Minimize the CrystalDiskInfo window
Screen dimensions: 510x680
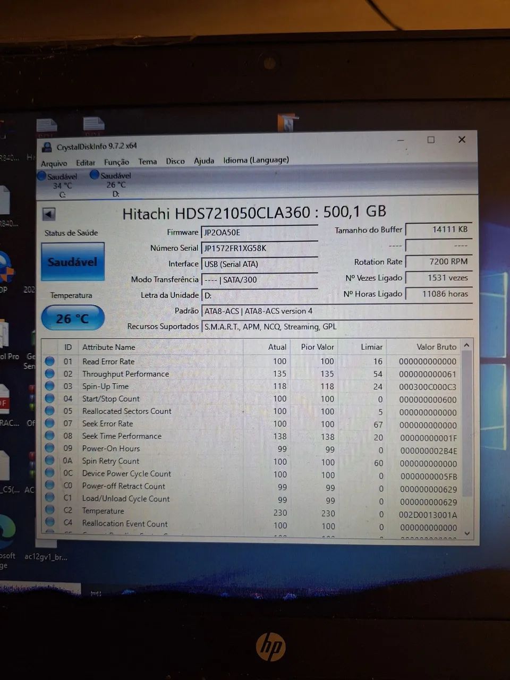(401, 140)
